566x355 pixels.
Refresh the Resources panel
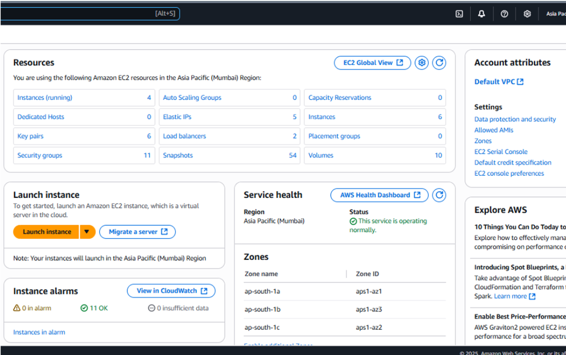[x=439, y=63]
